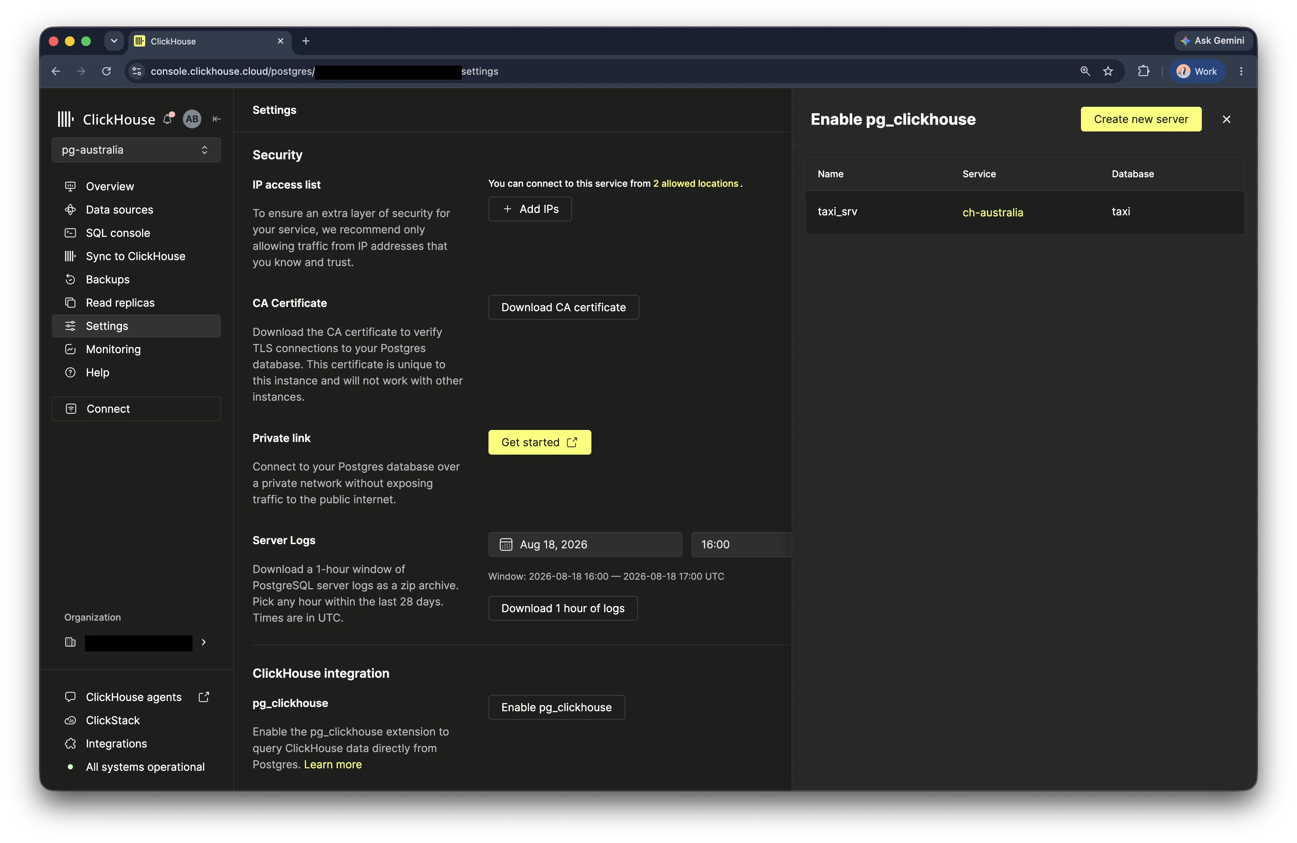Image resolution: width=1297 pixels, height=843 pixels.
Task: Bookmark this page with star icon
Action: coord(1108,72)
